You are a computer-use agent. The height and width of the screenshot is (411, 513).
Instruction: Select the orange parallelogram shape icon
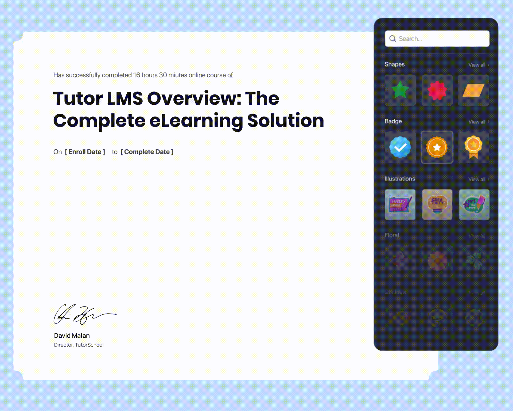(474, 90)
